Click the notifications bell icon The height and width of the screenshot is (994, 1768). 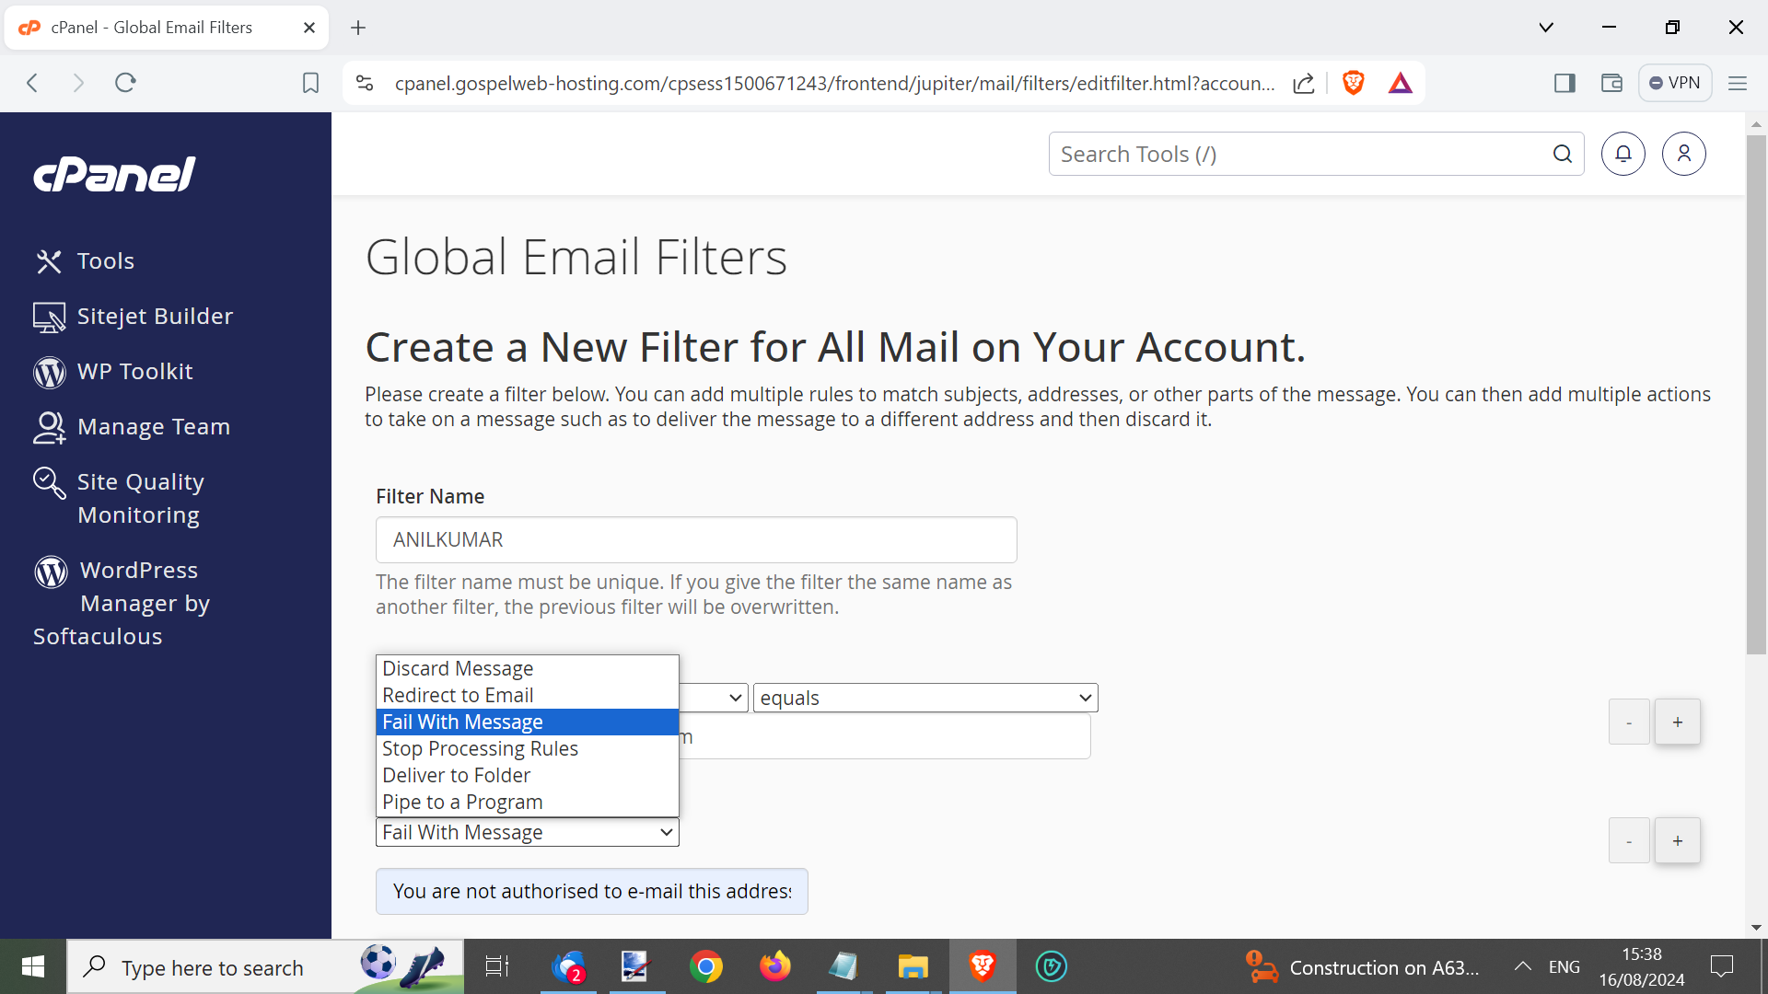[x=1623, y=154]
